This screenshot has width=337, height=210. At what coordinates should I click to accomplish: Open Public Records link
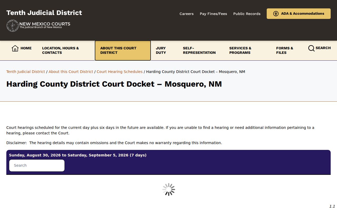point(247,14)
